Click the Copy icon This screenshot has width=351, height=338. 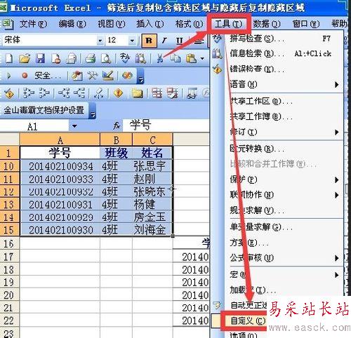click(175, 58)
